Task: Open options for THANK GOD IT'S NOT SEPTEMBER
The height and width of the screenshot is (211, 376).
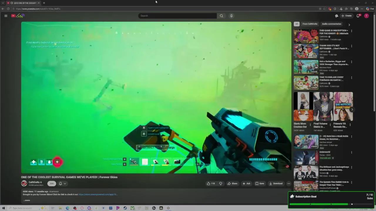Action: point(352,46)
